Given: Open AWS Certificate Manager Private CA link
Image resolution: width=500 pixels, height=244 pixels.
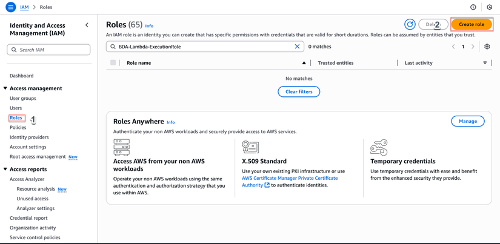Looking at the screenshot, I should point(290,178).
